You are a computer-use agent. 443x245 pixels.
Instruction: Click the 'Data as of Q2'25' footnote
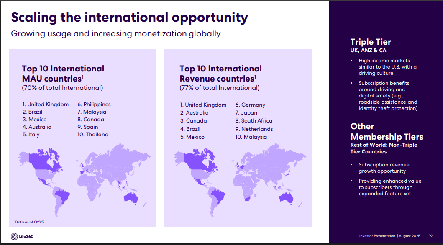tap(29, 222)
